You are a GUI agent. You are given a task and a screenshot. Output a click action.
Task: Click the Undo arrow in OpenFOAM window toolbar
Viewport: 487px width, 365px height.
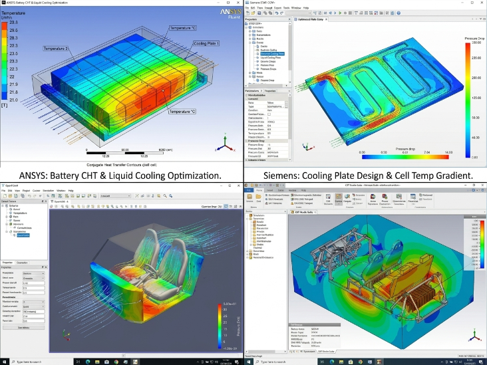[29, 196]
